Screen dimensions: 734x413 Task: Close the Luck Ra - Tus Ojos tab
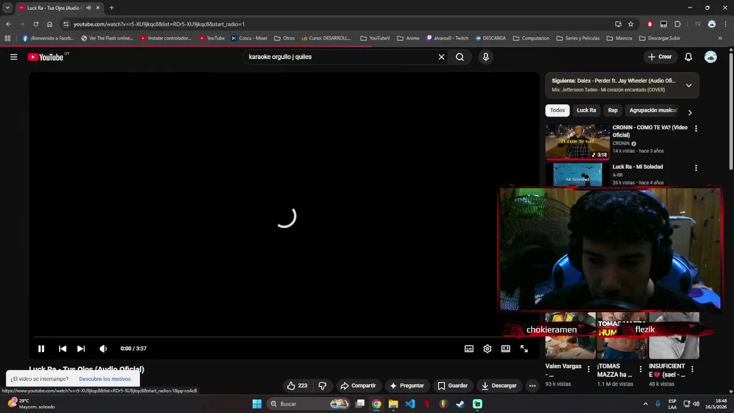97,7
